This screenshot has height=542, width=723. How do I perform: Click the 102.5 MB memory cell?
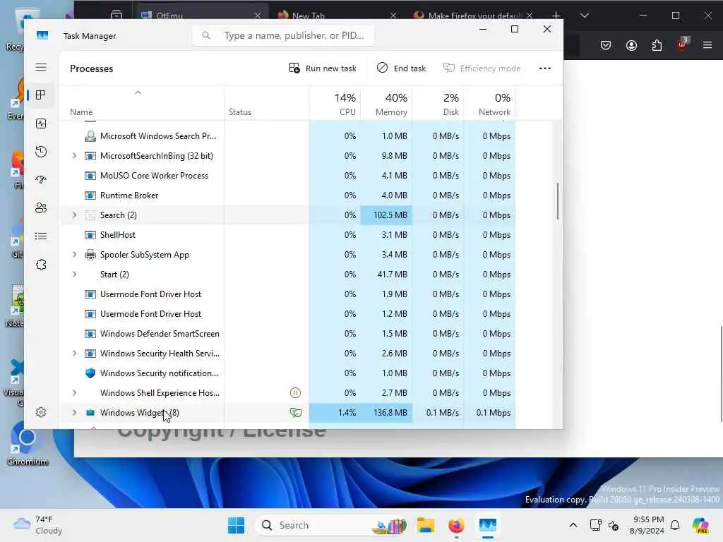click(386, 215)
